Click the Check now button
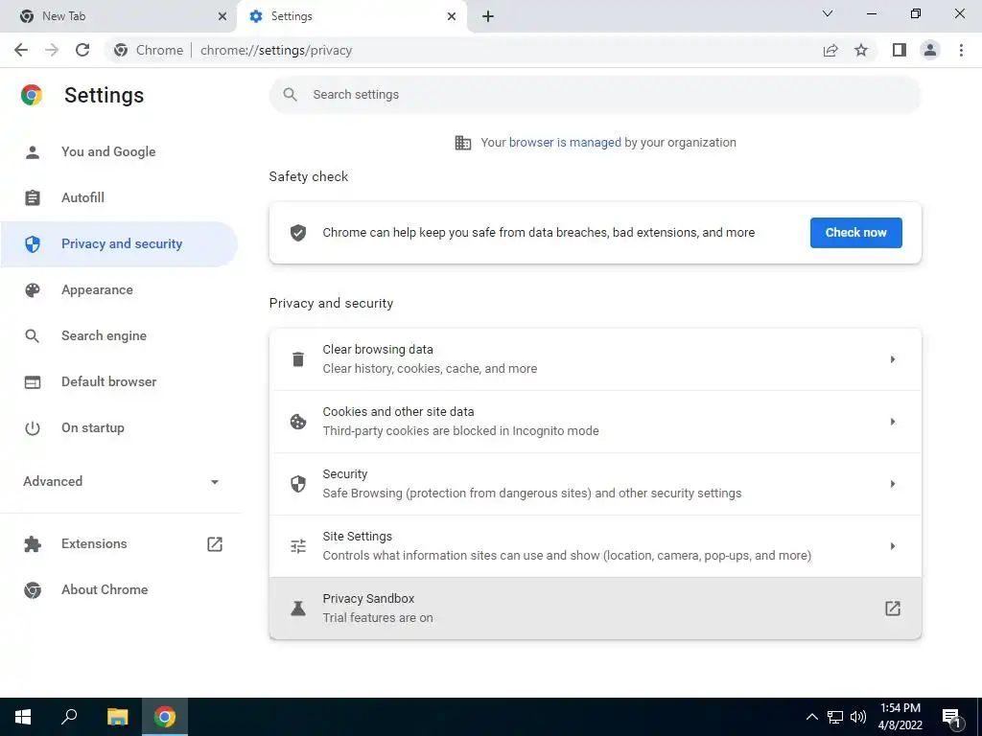 coord(855,233)
